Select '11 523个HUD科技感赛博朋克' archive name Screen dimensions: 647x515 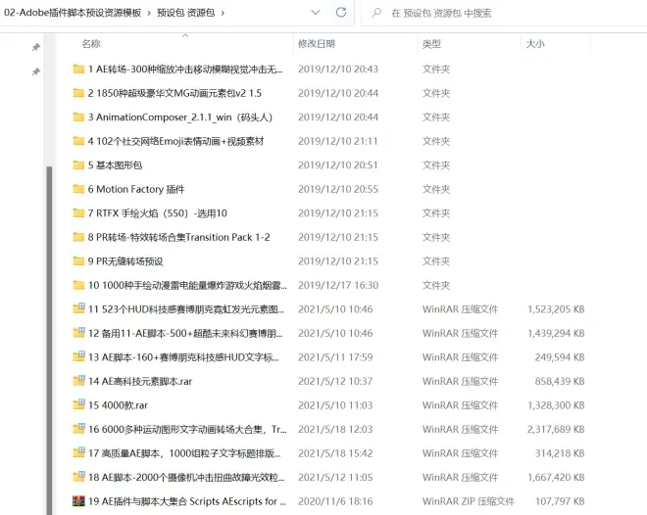coord(186,308)
